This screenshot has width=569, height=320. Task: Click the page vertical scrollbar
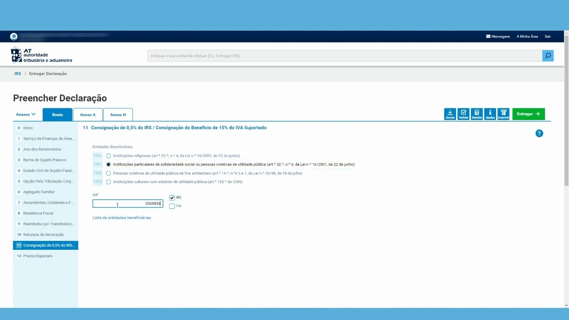[566, 111]
